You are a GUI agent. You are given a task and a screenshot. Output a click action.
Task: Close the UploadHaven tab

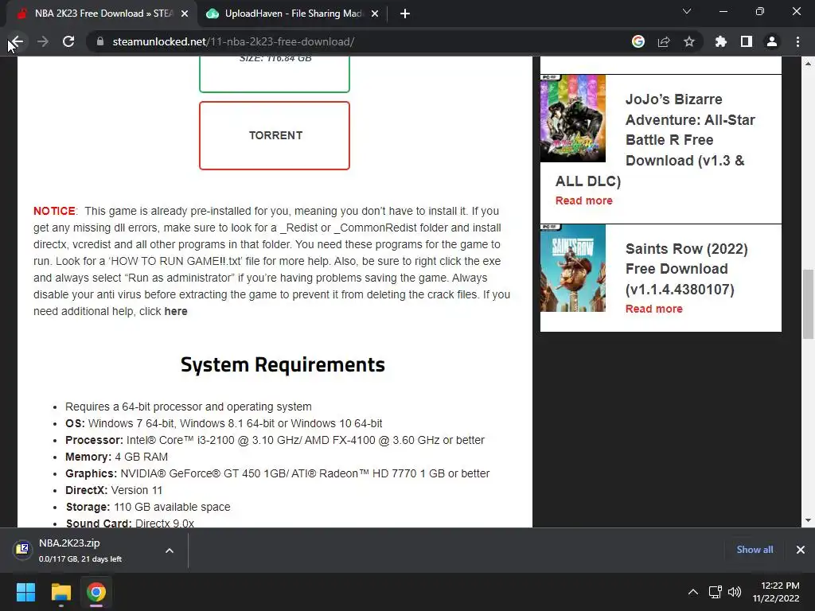pyautogui.click(x=375, y=14)
